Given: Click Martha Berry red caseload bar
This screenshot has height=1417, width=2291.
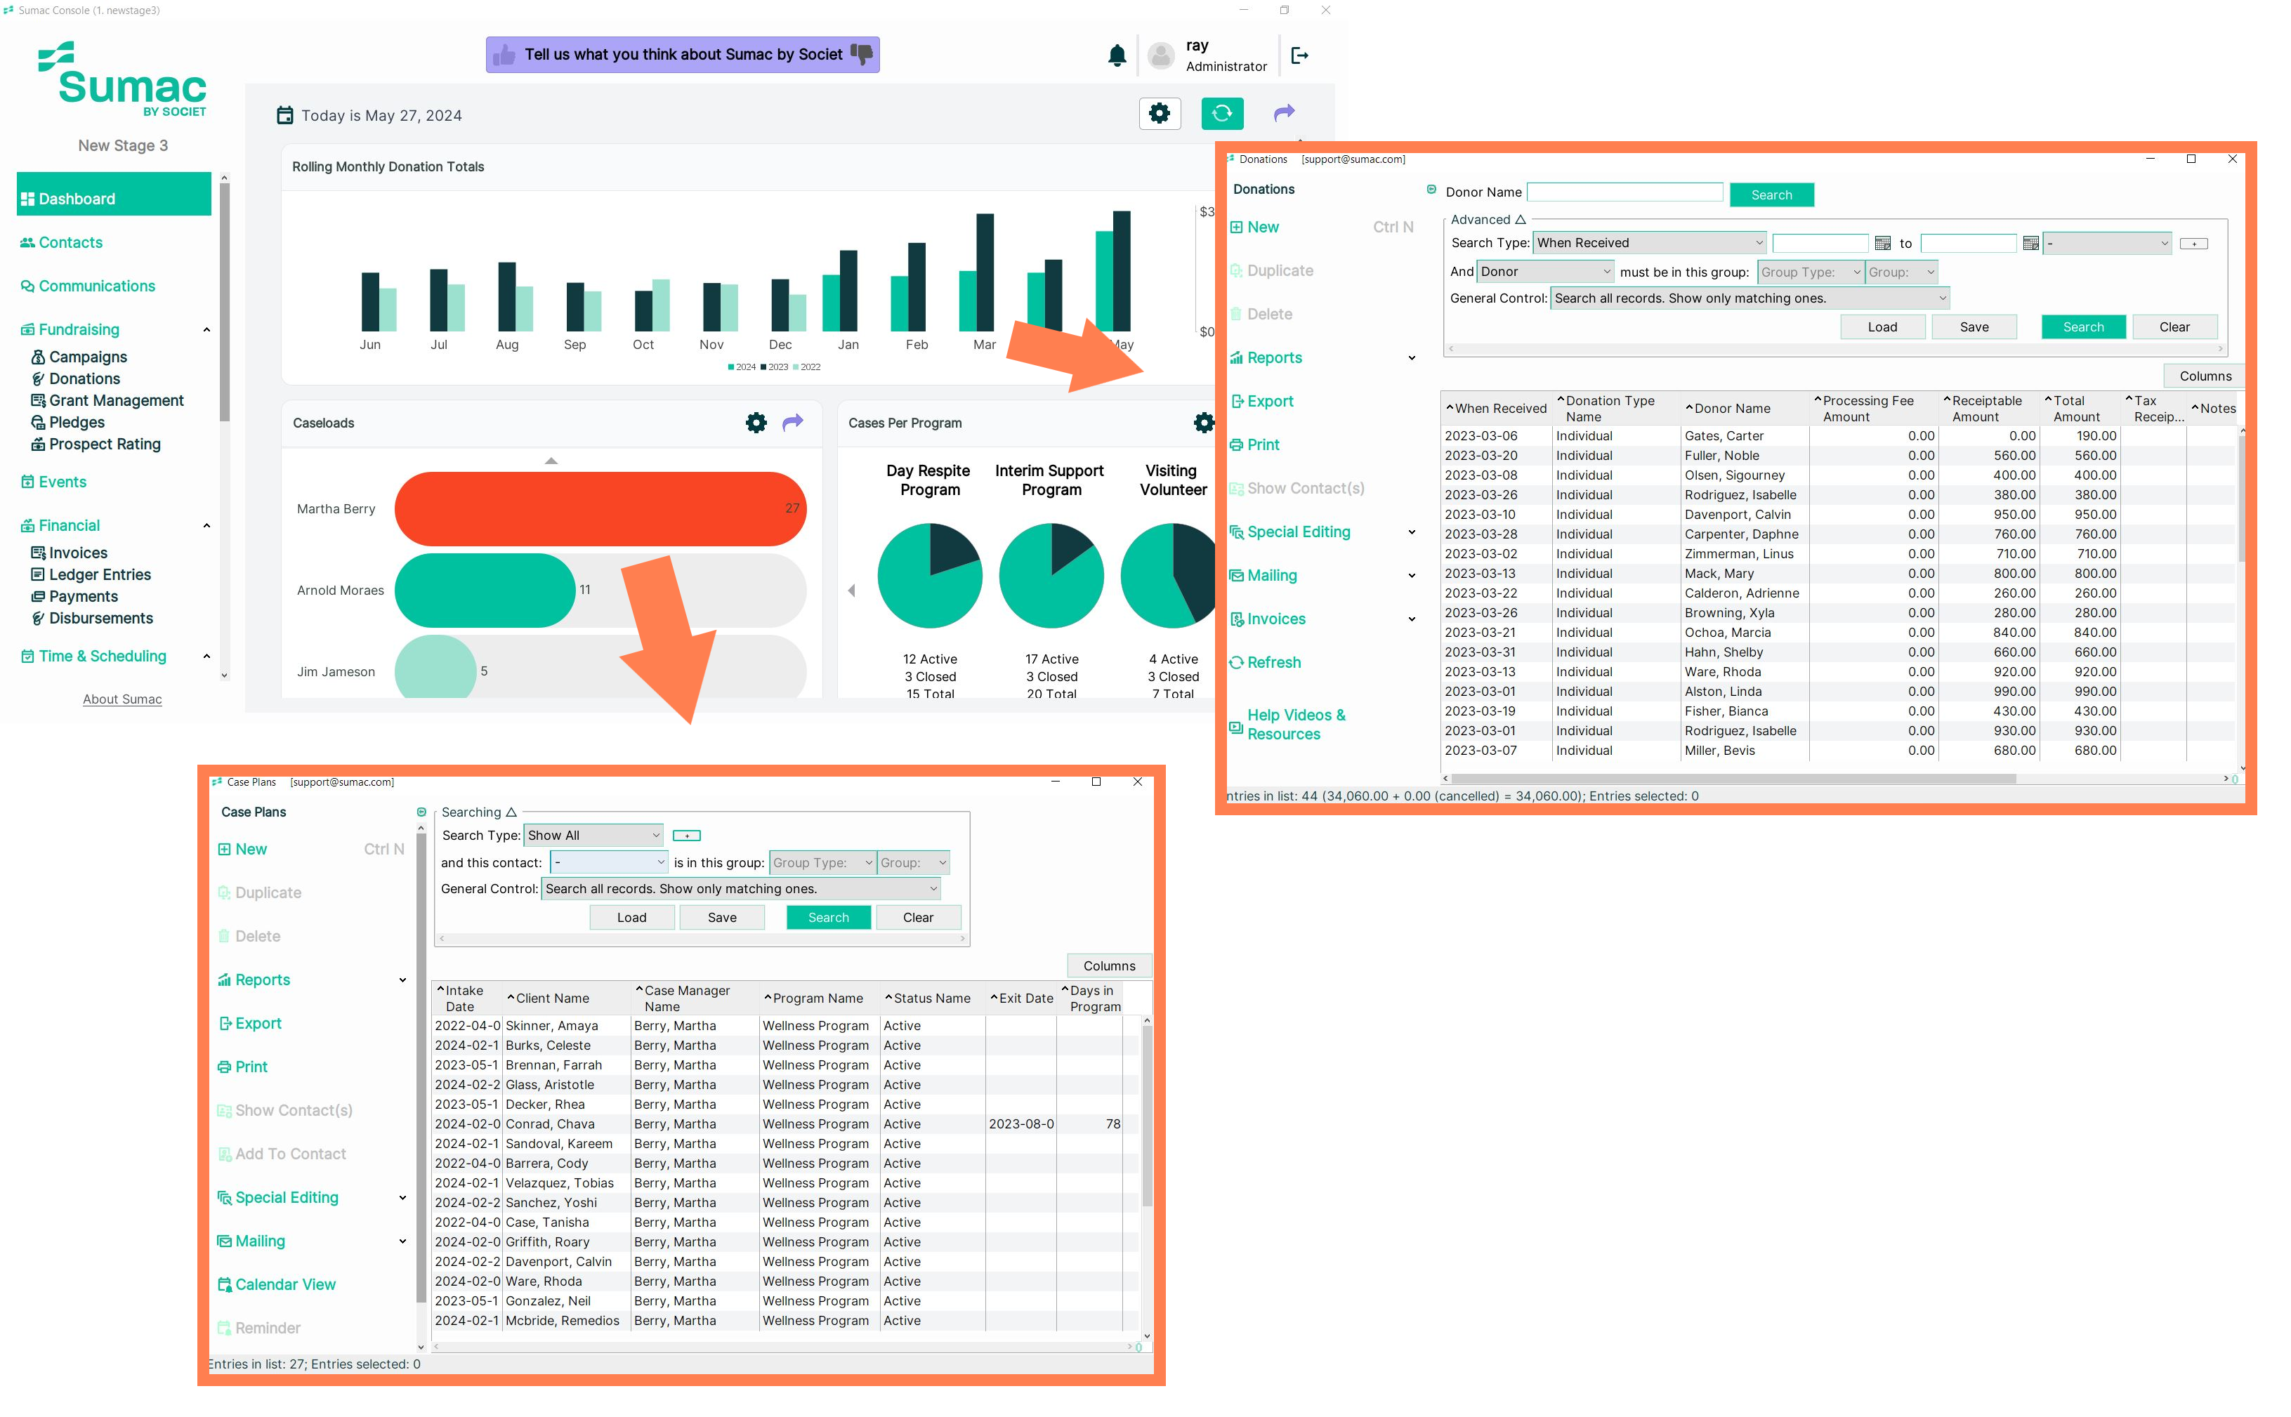Looking at the screenshot, I should coord(600,509).
